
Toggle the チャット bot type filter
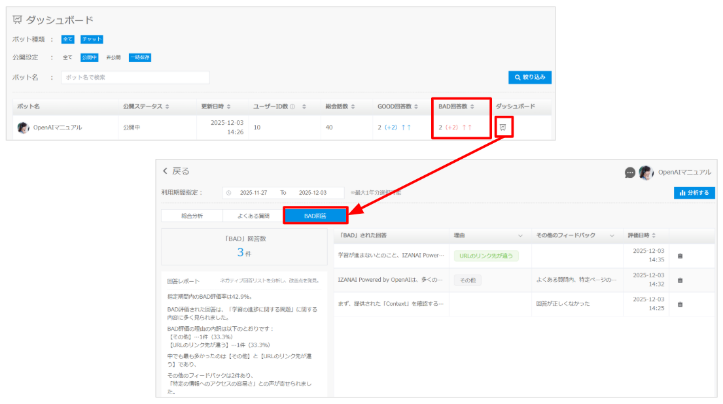click(92, 39)
